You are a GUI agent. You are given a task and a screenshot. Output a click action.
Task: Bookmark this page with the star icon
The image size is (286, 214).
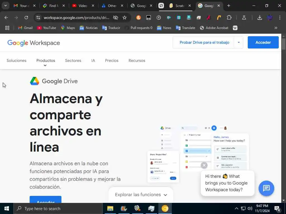pyautogui.click(x=125, y=18)
